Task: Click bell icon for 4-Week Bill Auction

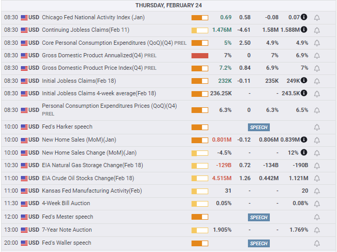Action: pyautogui.click(x=317, y=204)
